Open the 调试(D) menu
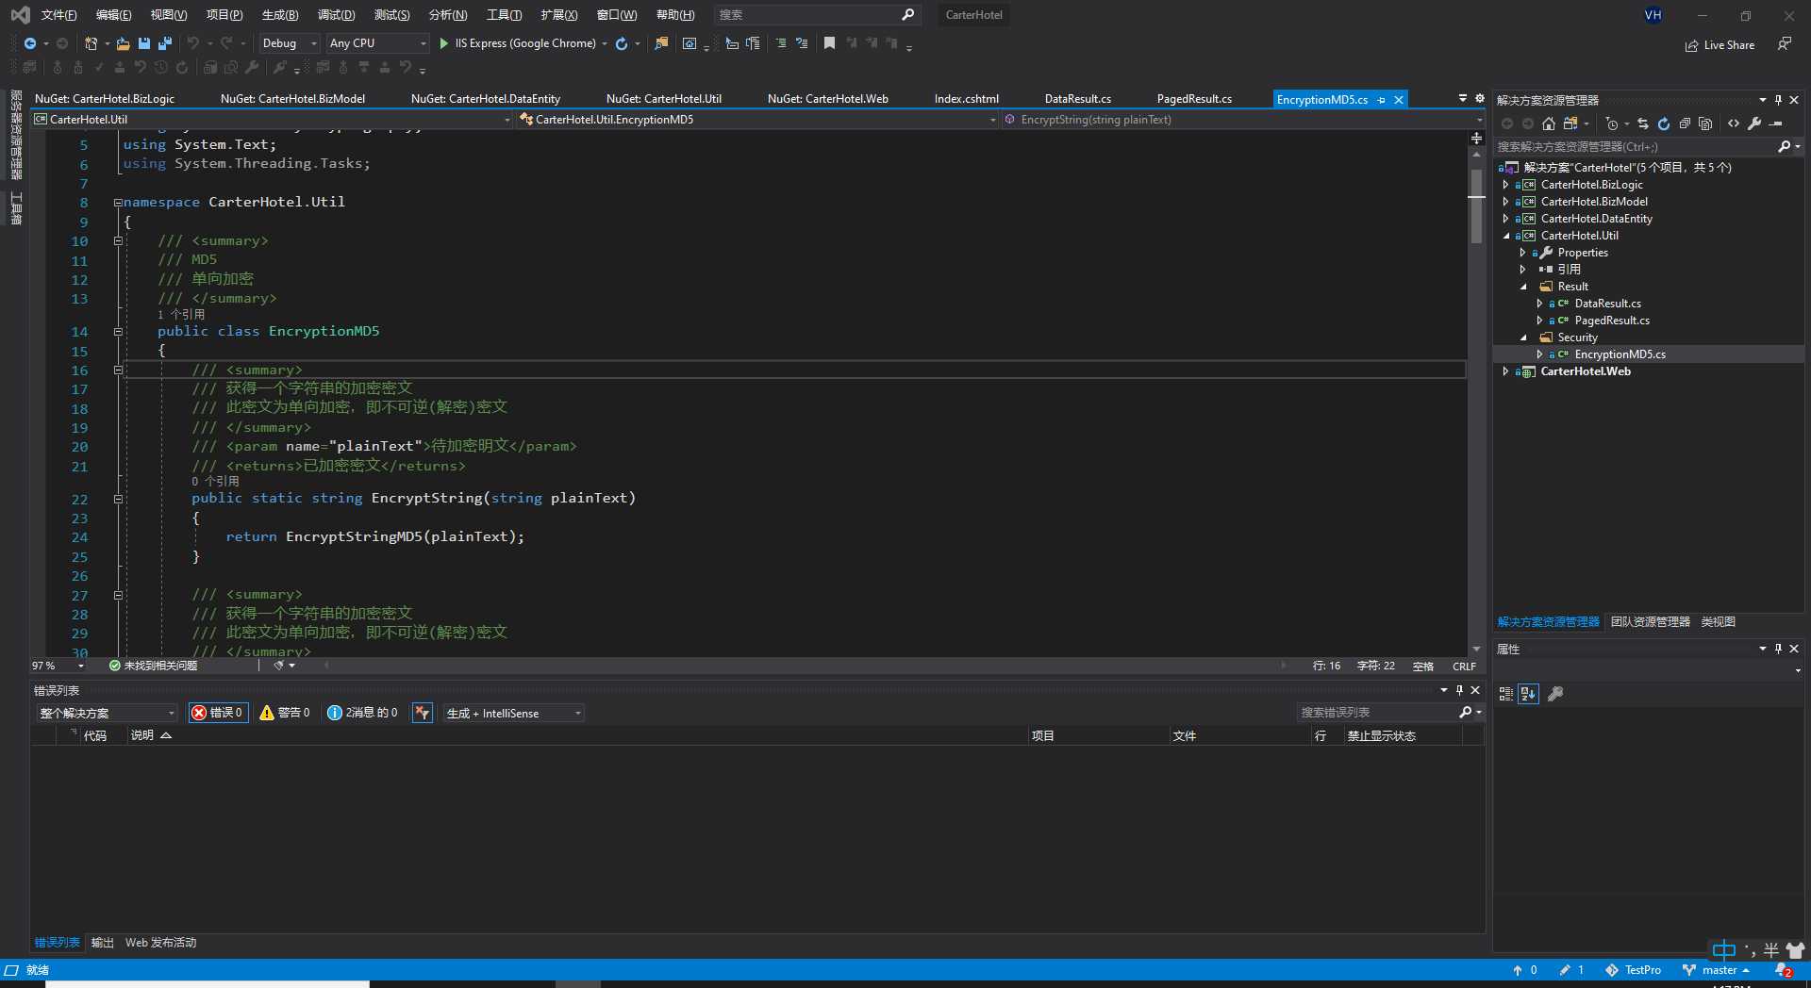 click(x=336, y=15)
